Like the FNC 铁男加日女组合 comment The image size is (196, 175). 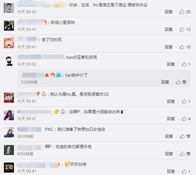[x=182, y=136]
